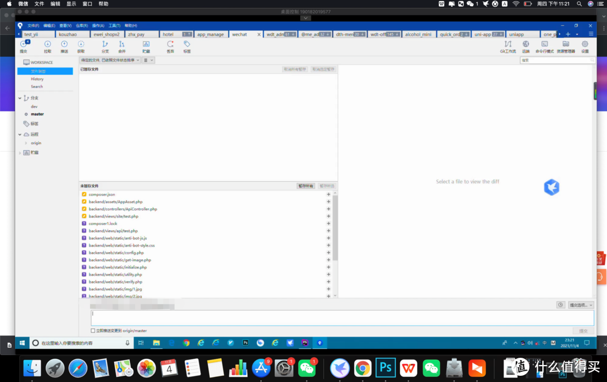The image size is (607, 382).
Task: Click Unstage Selected (取消选定暂存) button
Action: (323, 69)
